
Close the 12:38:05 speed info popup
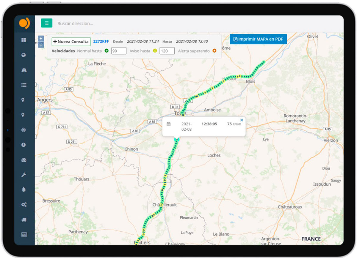point(242,120)
